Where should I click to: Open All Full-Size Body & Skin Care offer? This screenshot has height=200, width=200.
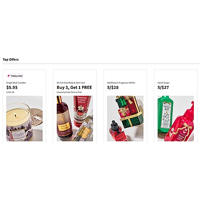[71, 83]
